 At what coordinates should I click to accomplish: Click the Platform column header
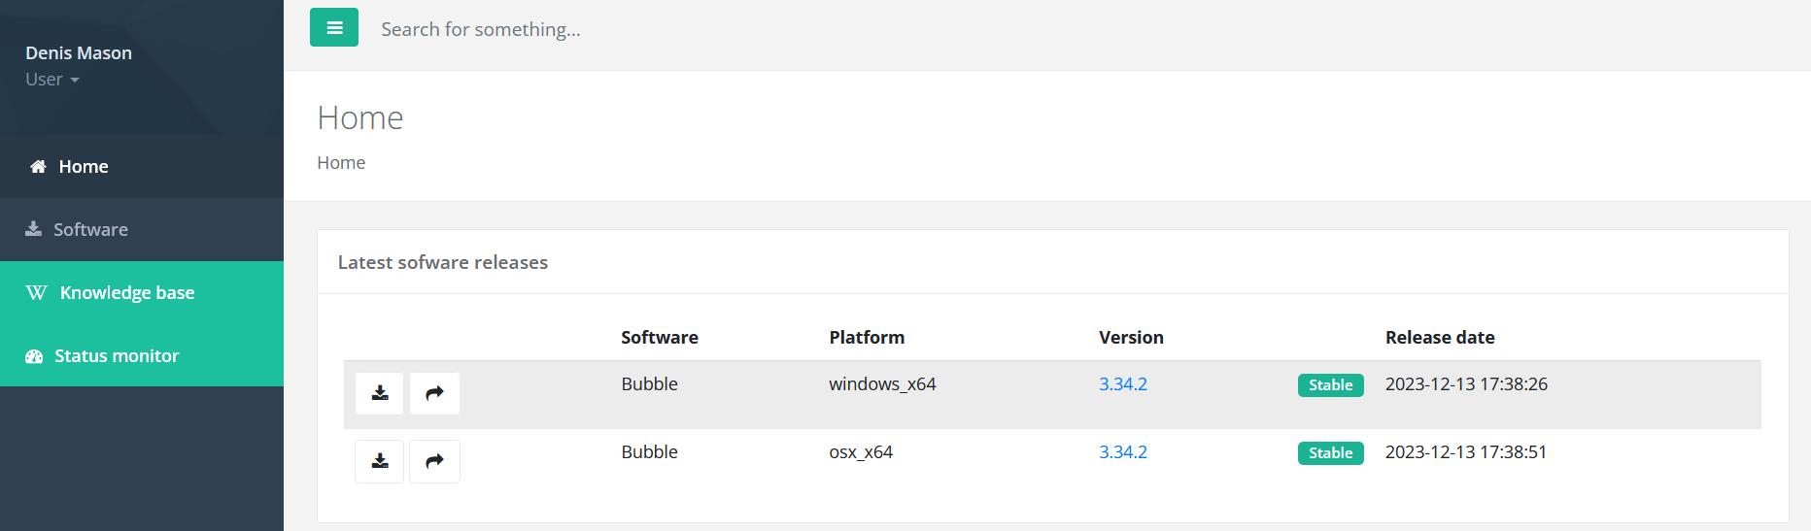click(x=866, y=338)
